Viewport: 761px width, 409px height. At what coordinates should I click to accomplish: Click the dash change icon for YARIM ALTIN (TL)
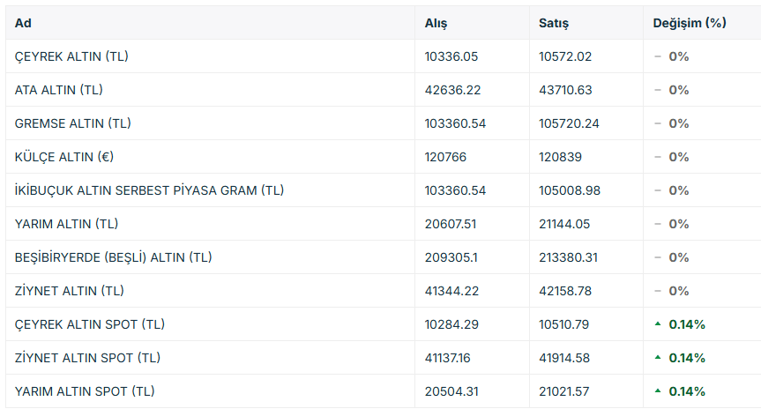(658, 224)
